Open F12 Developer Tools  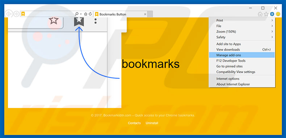(x=242, y=61)
